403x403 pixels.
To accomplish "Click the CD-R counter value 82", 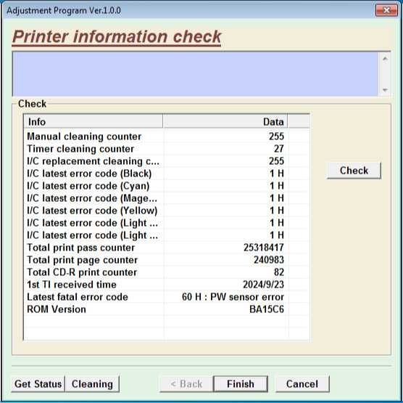I will 279,272.
